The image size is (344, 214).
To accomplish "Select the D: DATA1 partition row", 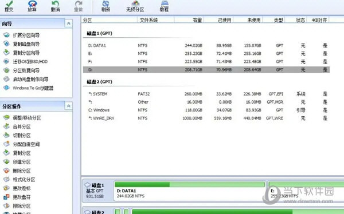I will [206, 46].
